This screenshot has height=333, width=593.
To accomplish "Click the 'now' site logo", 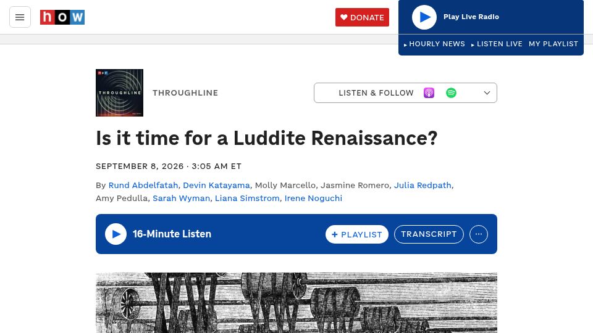I will [62, 17].
